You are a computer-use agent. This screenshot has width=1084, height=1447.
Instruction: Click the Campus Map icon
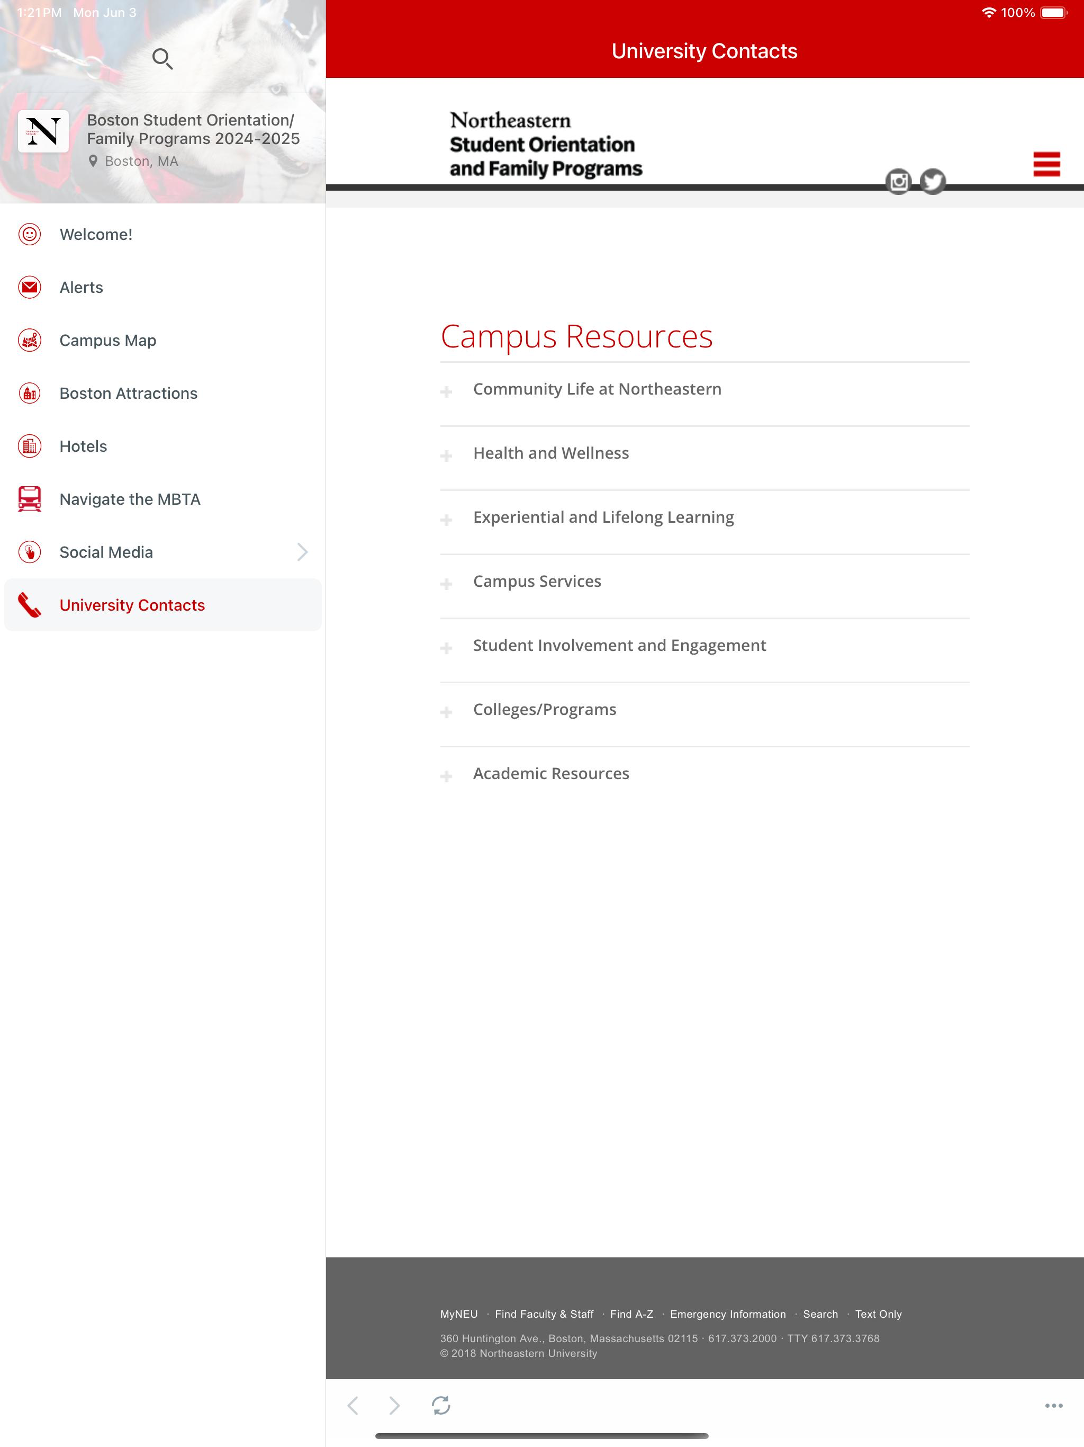(x=30, y=340)
